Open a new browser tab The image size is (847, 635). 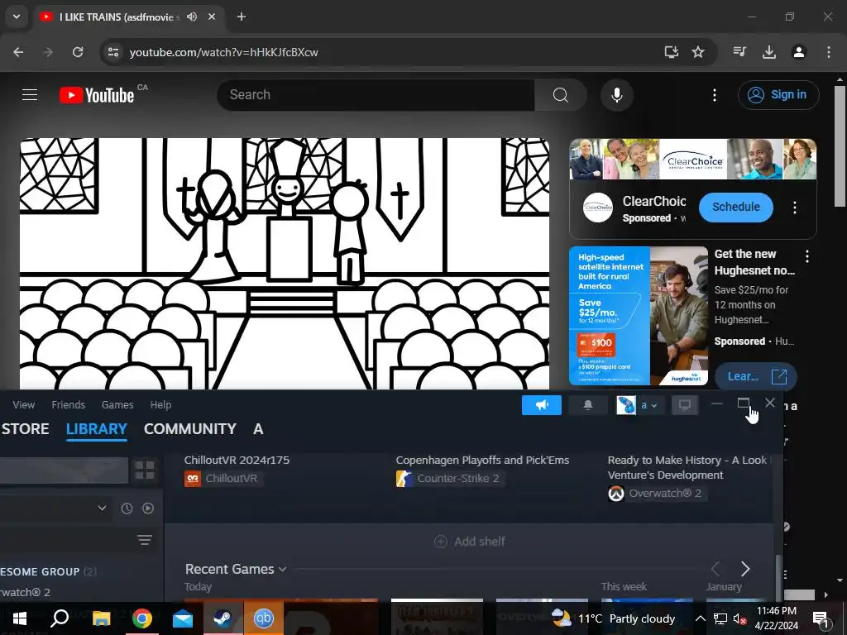click(242, 17)
